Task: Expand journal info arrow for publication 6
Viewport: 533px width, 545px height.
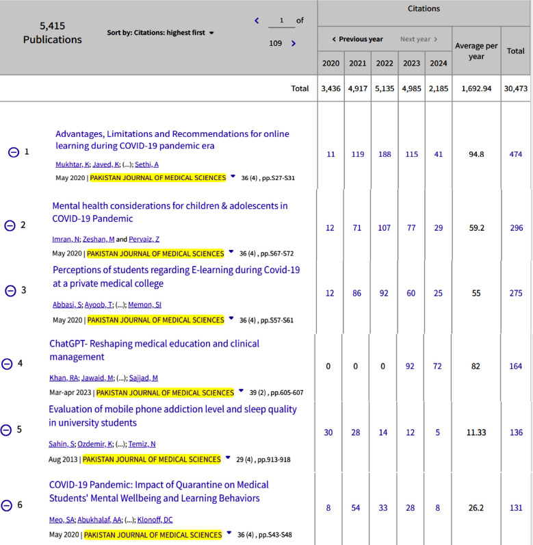Action: (229, 533)
